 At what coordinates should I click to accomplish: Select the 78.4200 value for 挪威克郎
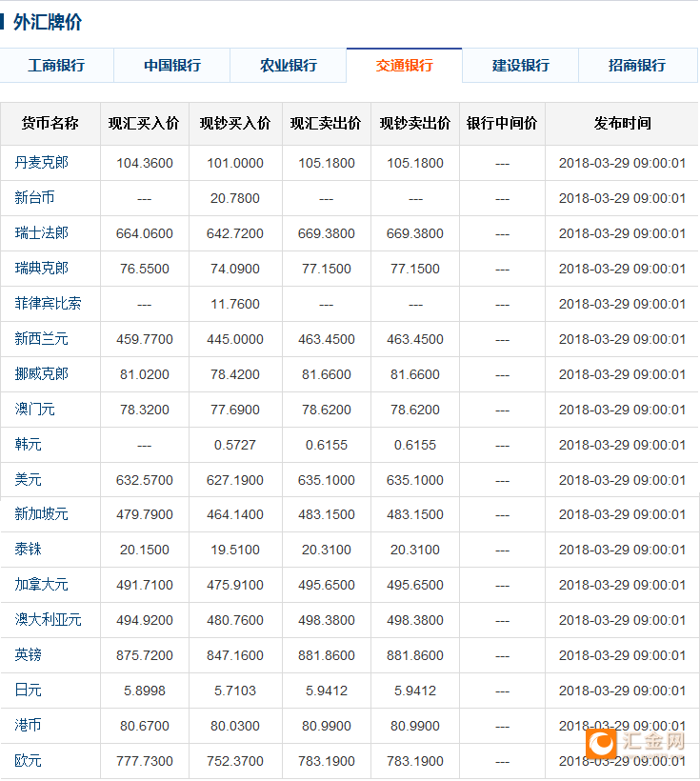point(235,374)
